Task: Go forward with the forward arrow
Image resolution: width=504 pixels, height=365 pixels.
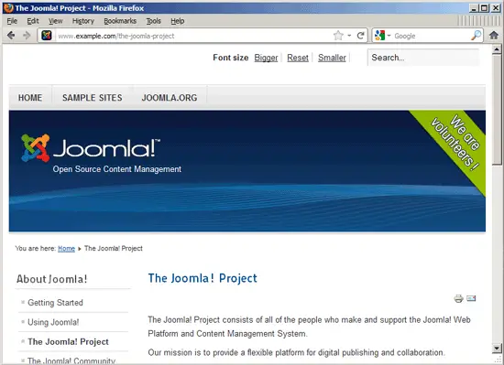Action: click(x=27, y=36)
